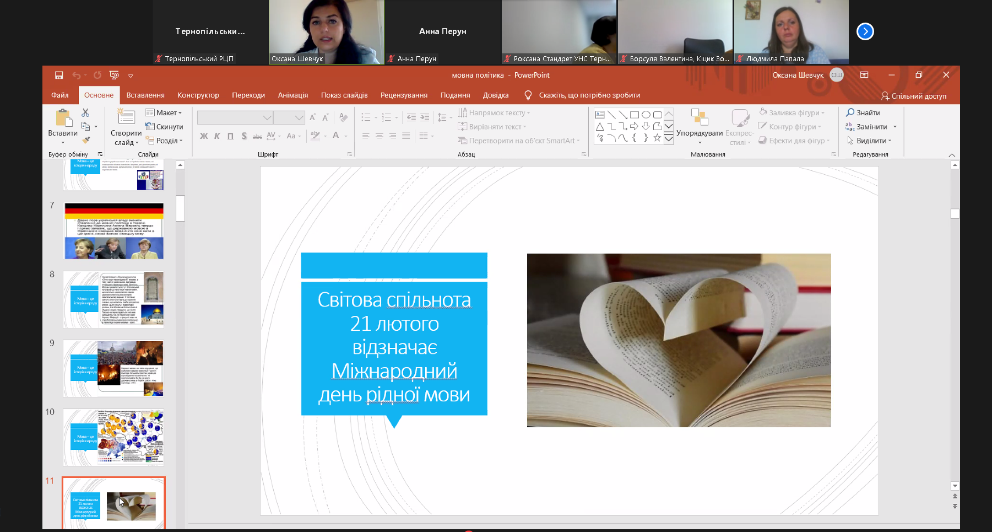Open Напрямок тексту dropdown
Viewport: 992px width, 532px height.
coord(494,112)
